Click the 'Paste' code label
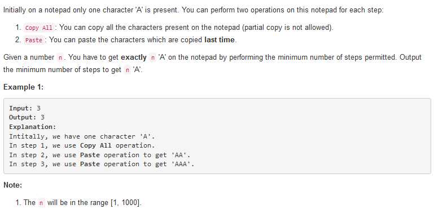This screenshot has width=434, height=209. click(x=34, y=40)
